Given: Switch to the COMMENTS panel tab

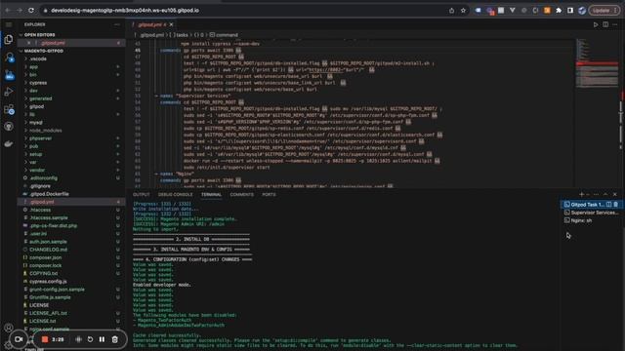Looking at the screenshot, I should 241,195.
